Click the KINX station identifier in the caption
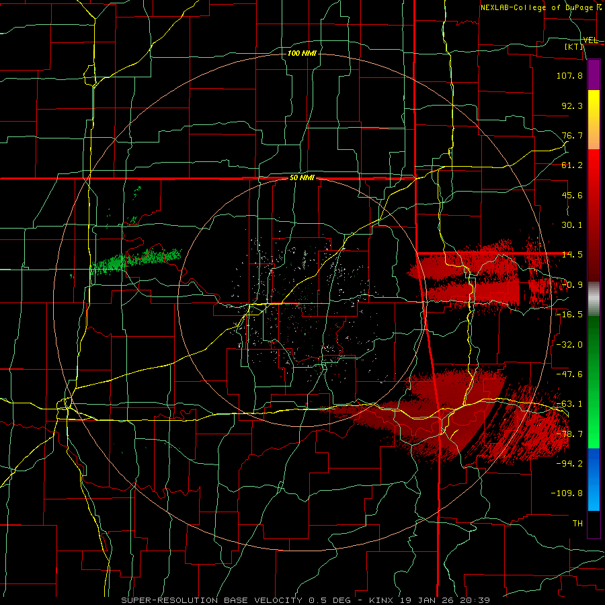This screenshot has width=605, height=605. tap(380, 600)
